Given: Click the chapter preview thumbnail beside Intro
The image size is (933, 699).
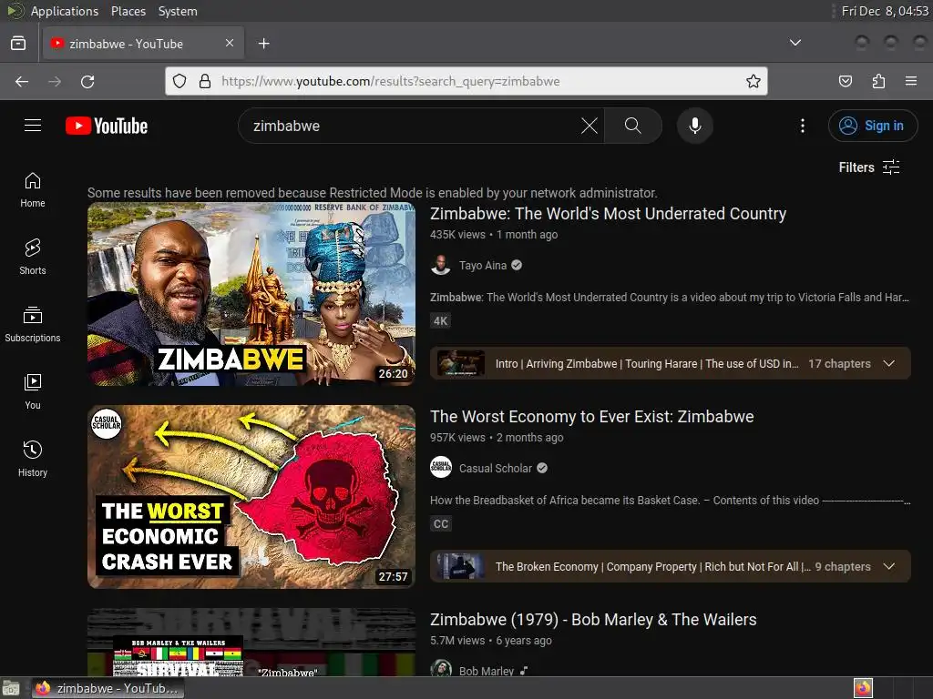Looking at the screenshot, I should 460,363.
